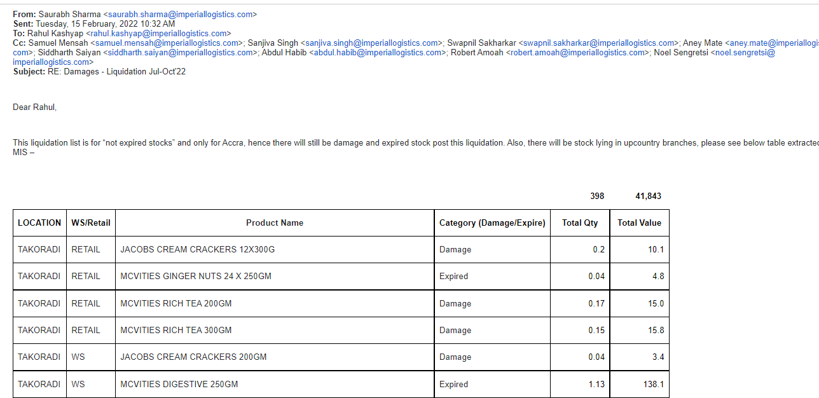Open noel.sengretsi email link
Screen dimensions: 819x398
tap(745, 52)
